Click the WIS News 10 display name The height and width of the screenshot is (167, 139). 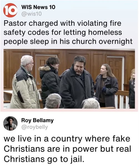38,7
